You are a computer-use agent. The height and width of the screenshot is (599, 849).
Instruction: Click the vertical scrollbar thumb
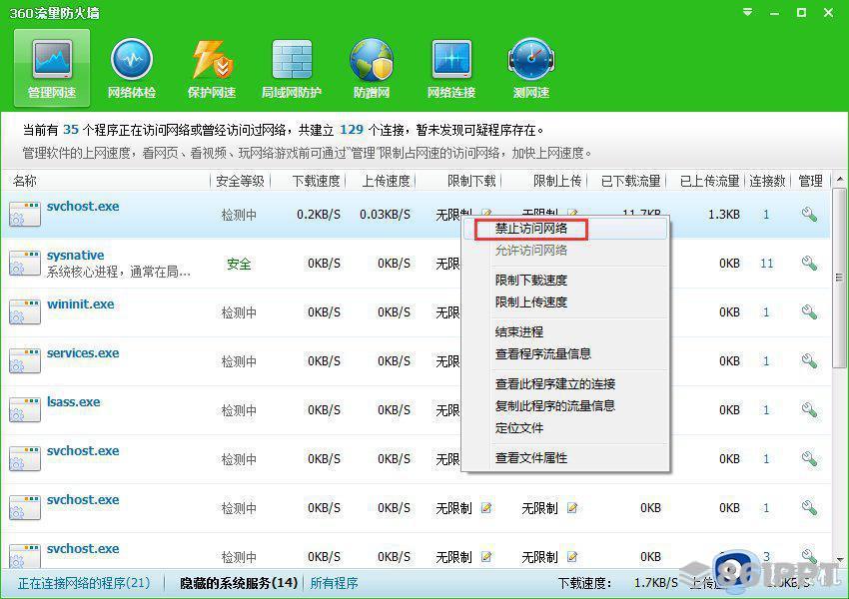[x=839, y=278]
